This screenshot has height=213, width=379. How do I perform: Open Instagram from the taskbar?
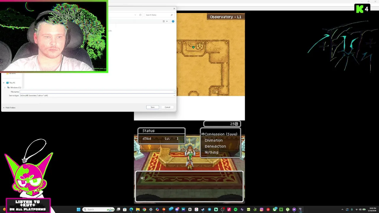(x=261, y=209)
